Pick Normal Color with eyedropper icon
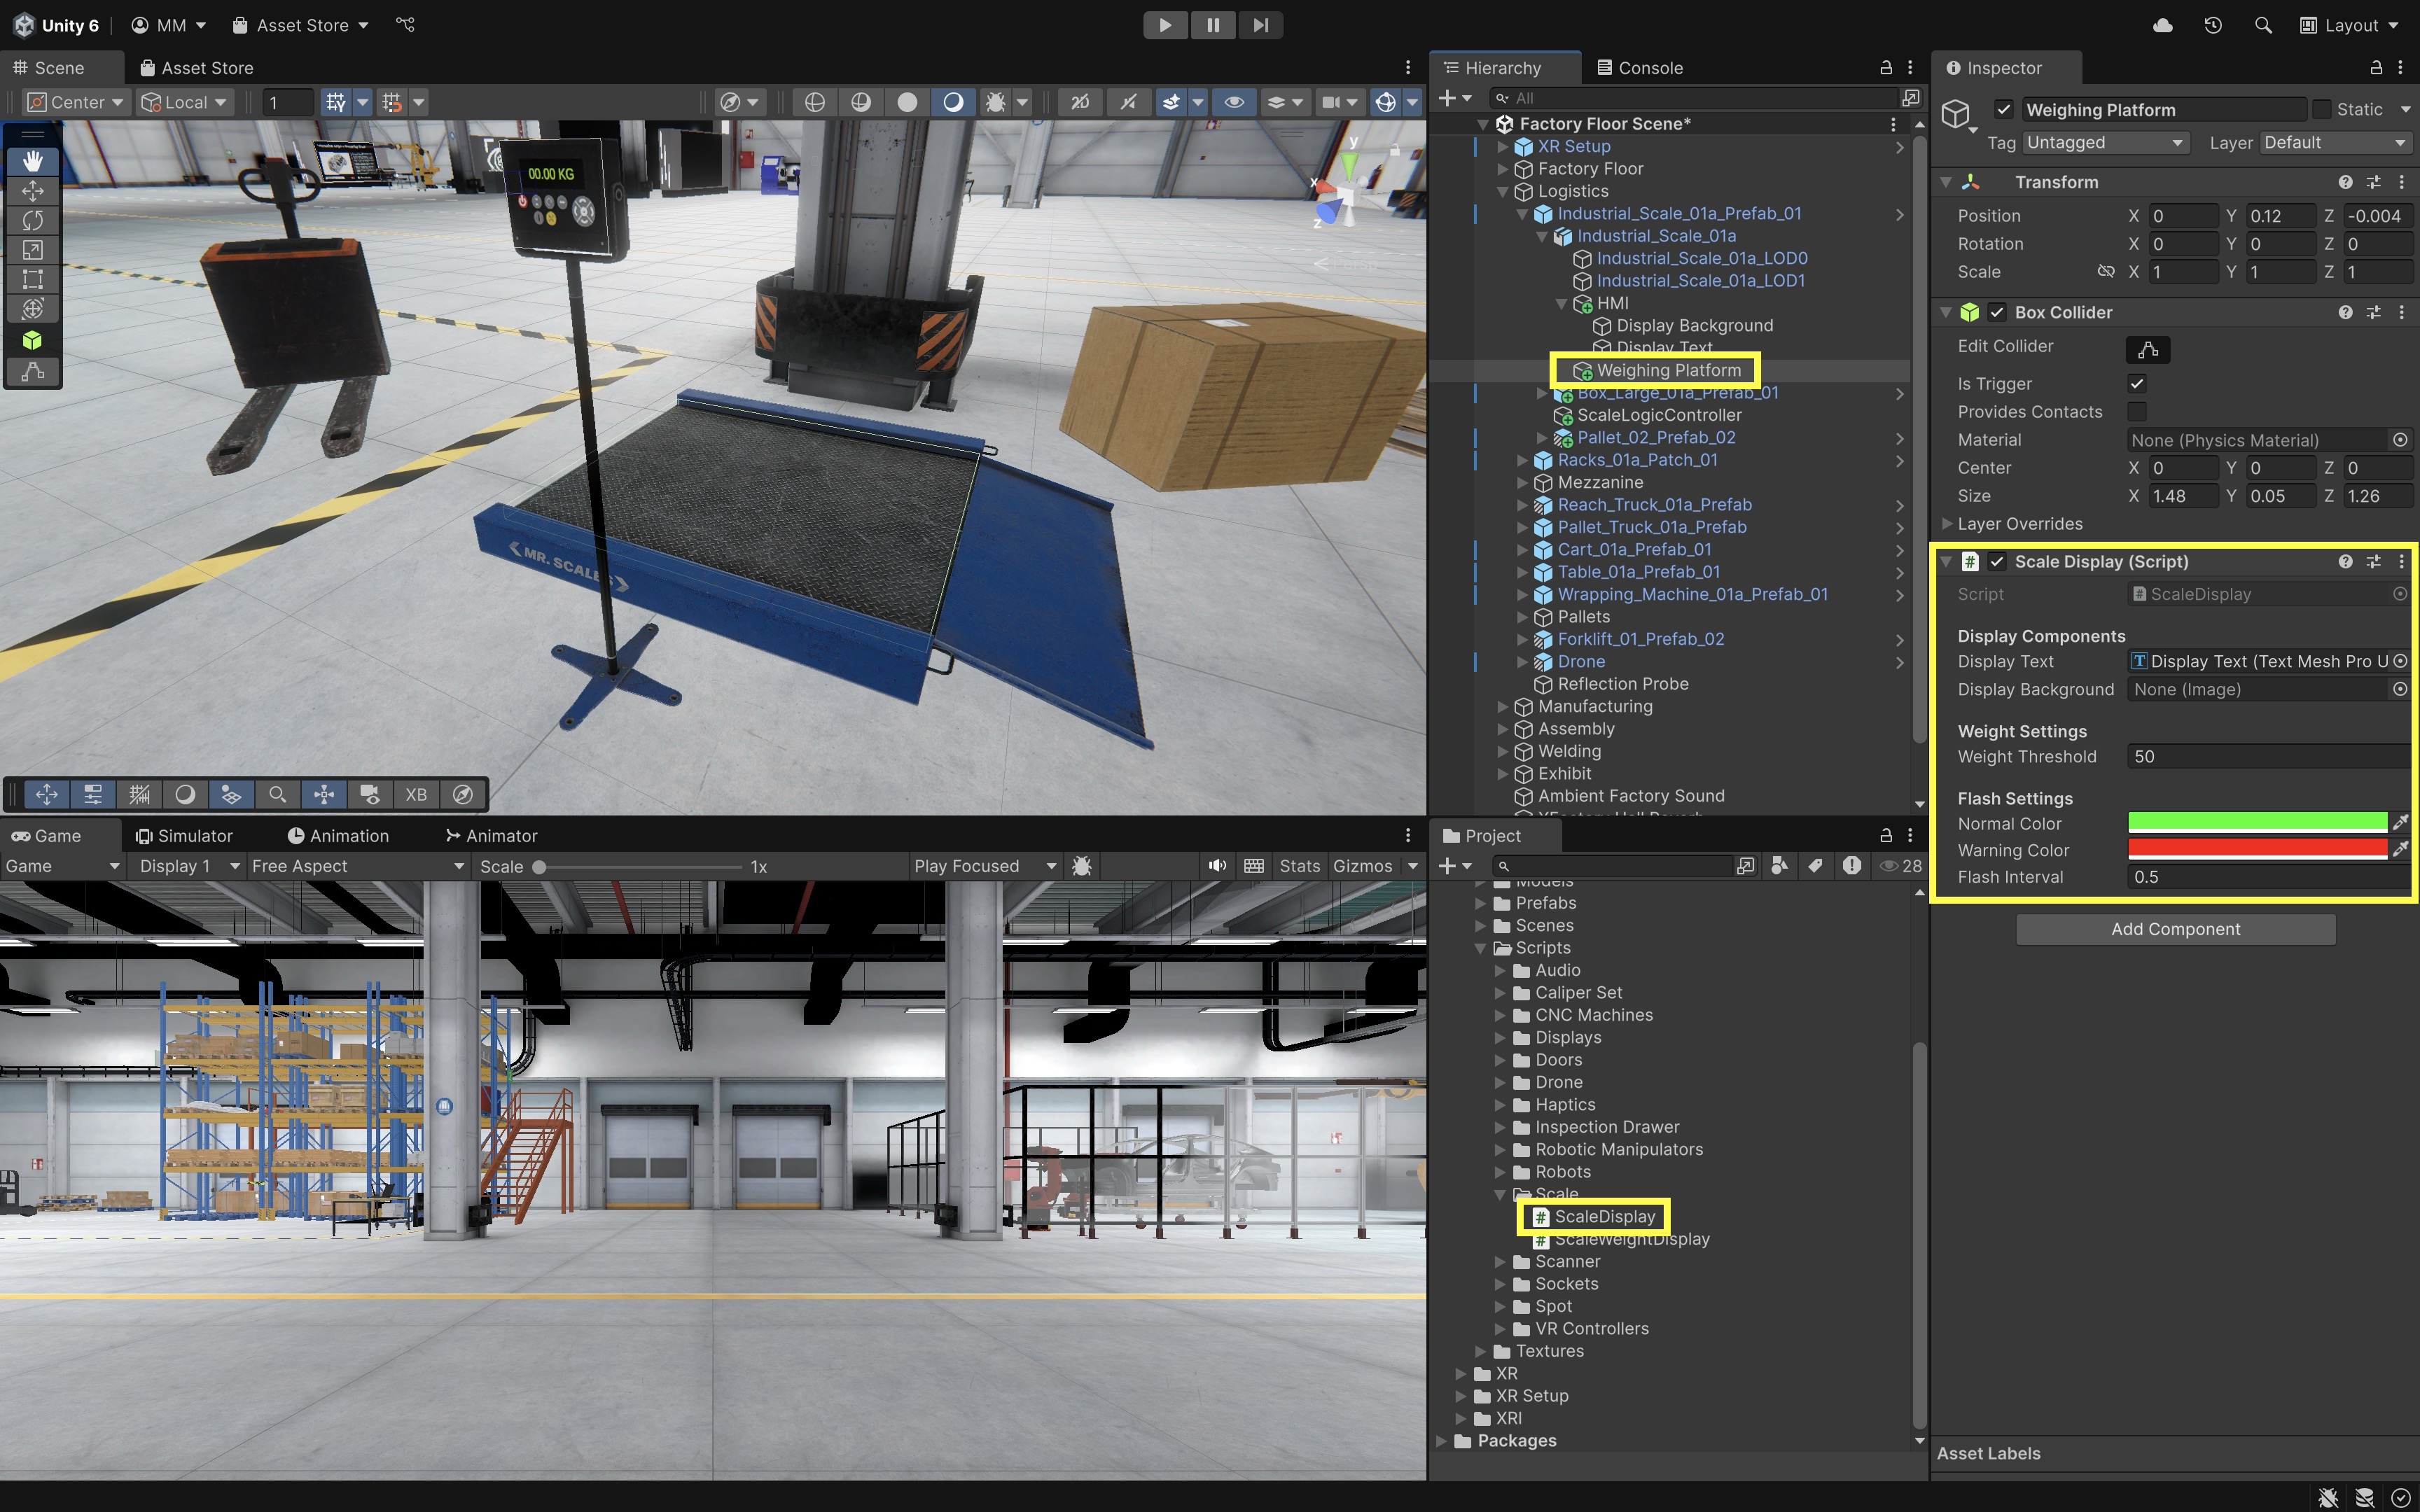The image size is (2420, 1512). 2399,822
